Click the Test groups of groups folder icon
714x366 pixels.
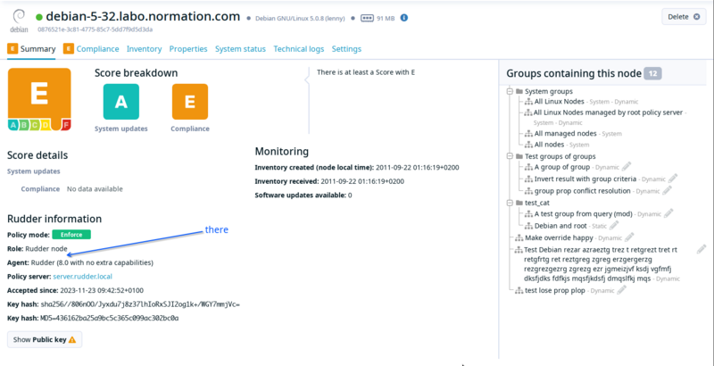point(519,156)
